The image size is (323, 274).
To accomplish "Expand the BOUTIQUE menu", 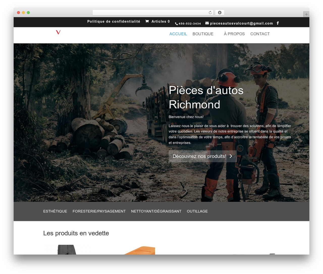I will point(203,34).
